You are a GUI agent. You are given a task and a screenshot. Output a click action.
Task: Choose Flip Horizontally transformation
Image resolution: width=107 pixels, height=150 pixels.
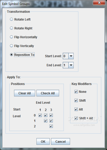[11, 37]
